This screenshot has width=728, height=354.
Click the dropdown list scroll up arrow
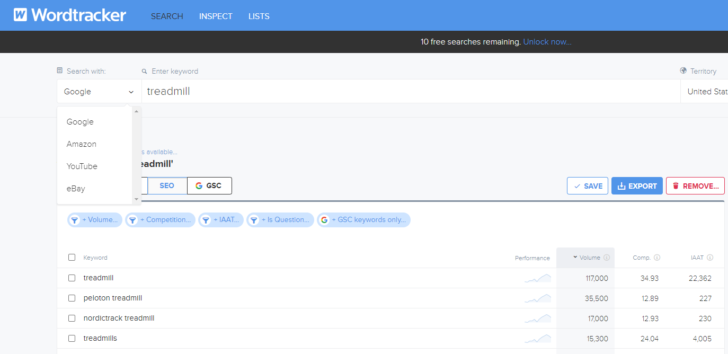[137, 111]
